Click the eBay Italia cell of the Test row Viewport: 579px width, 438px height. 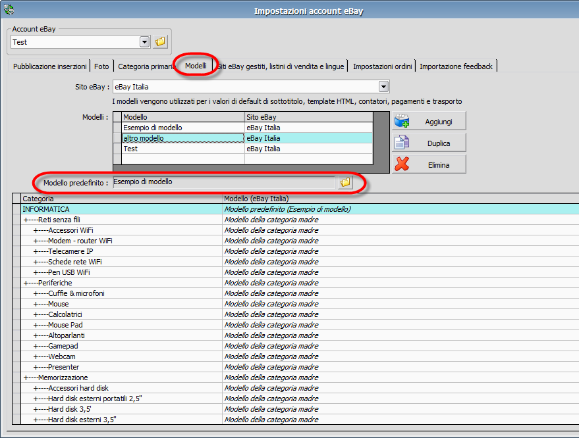click(x=309, y=149)
